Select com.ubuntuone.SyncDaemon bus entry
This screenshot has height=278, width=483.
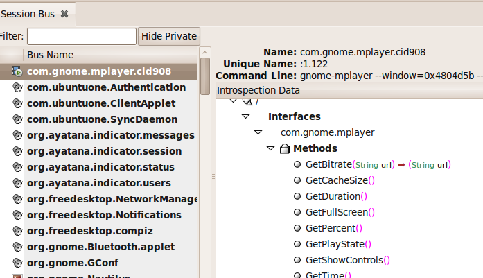coord(103,119)
